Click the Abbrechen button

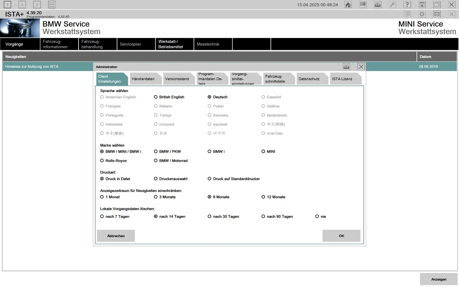tap(116, 236)
